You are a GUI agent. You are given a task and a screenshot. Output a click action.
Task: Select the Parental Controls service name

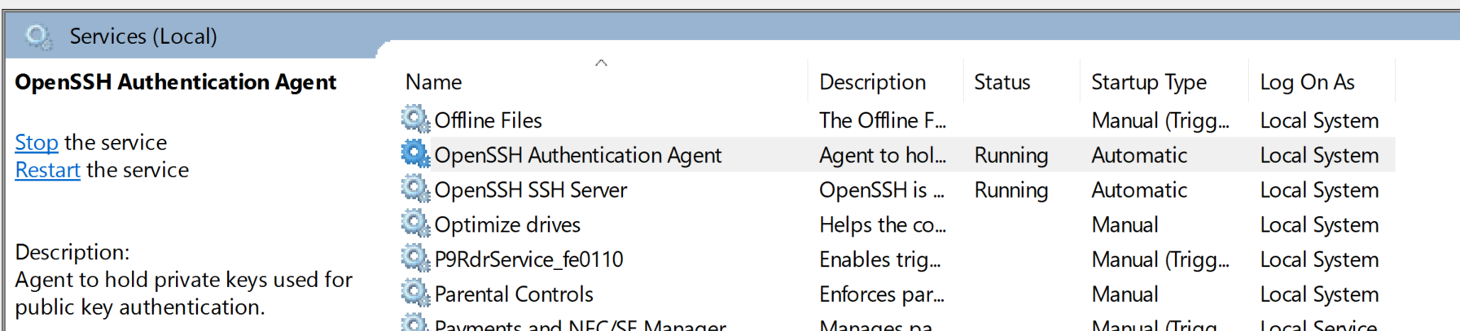click(x=514, y=294)
